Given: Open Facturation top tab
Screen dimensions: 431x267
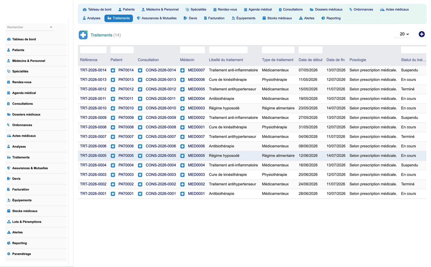Looking at the screenshot, I should [x=214, y=18].
